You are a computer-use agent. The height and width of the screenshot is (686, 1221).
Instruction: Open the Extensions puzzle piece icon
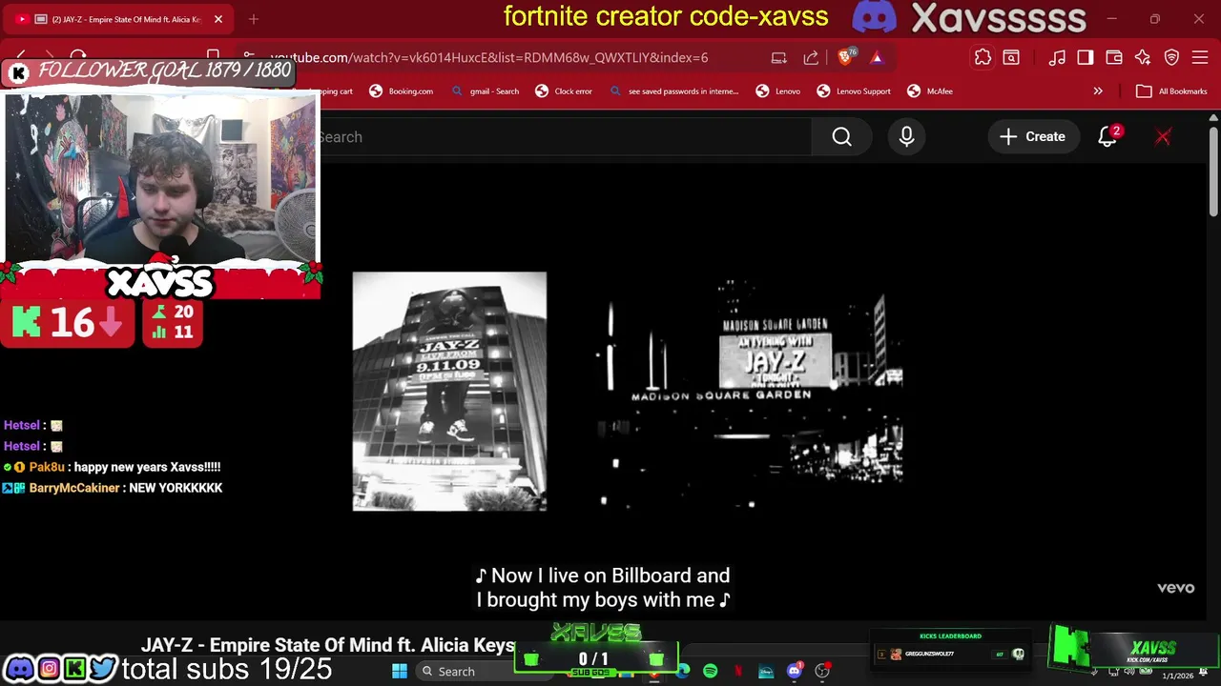pos(983,58)
